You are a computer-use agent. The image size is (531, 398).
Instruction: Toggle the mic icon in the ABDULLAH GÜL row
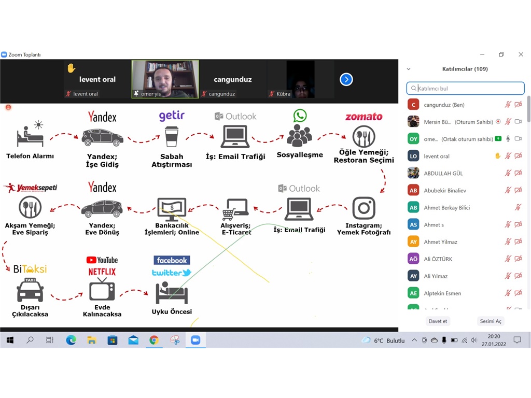508,173
